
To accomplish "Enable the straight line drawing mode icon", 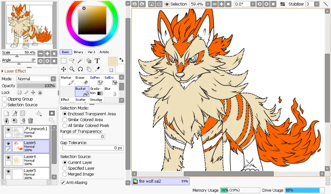I will pyautogui.click(x=325, y=4).
